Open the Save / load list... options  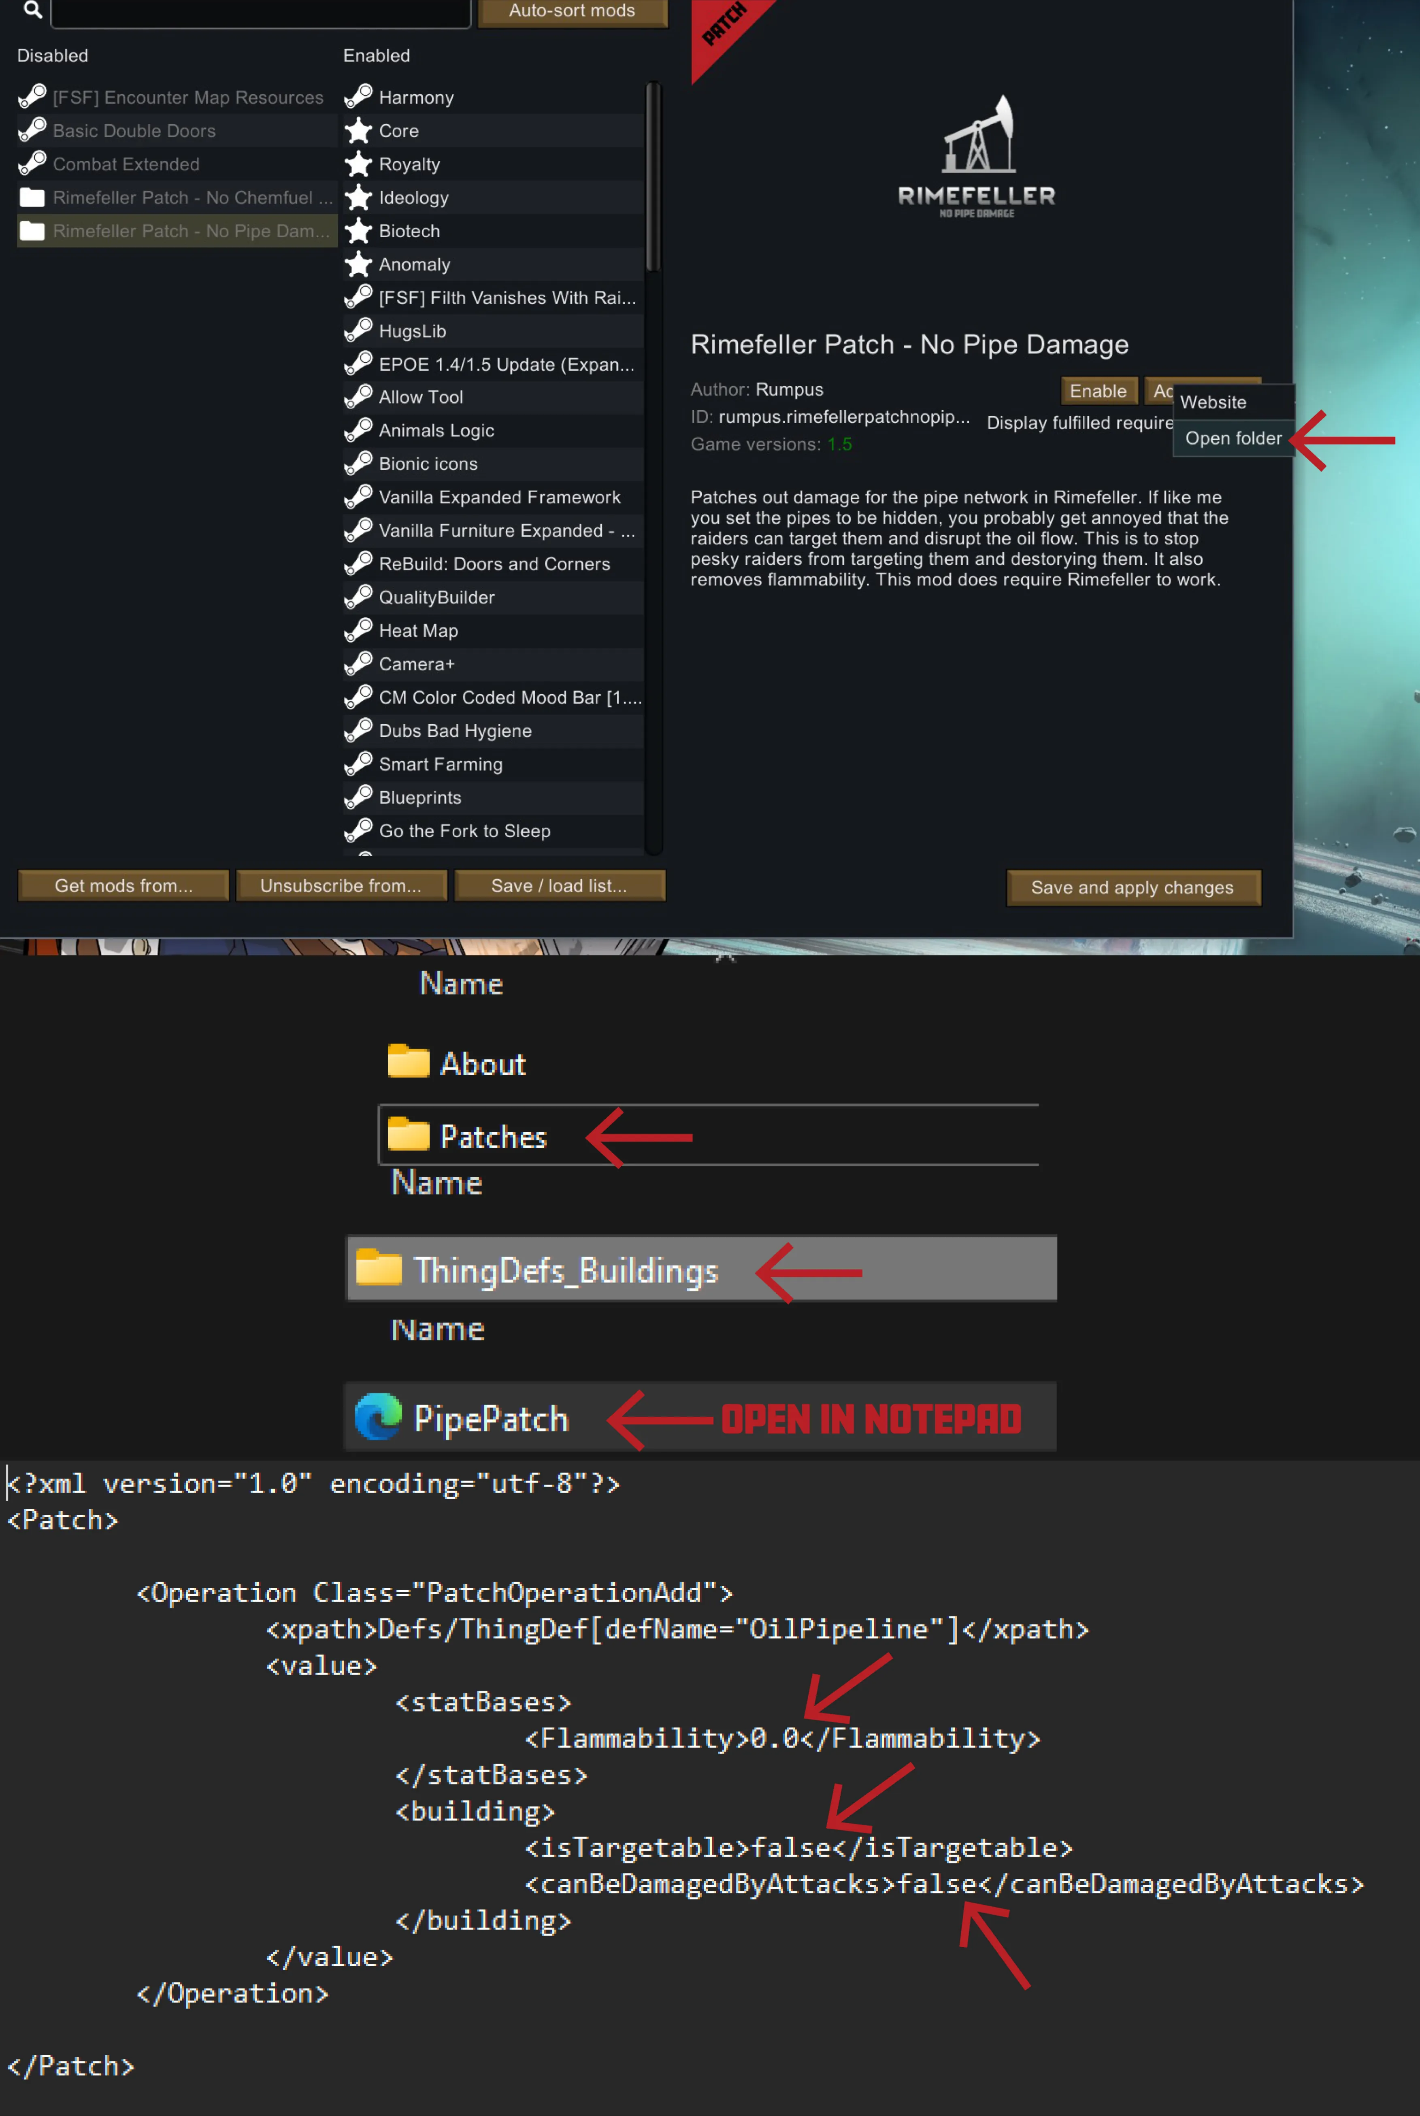point(559,885)
